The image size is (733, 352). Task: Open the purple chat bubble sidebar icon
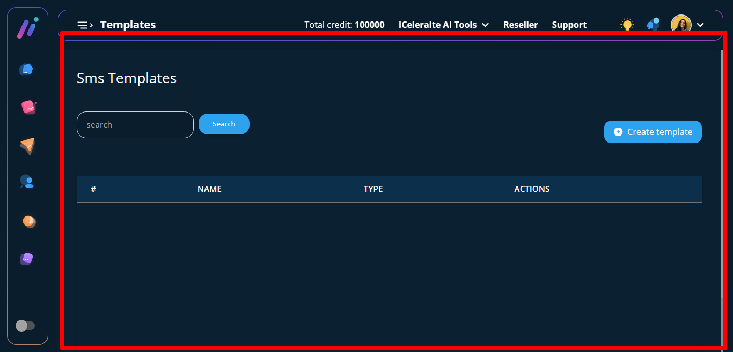click(x=27, y=259)
